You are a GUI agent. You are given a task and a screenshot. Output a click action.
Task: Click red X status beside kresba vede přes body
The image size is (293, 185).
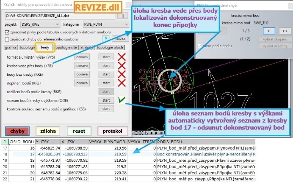(x=122, y=66)
